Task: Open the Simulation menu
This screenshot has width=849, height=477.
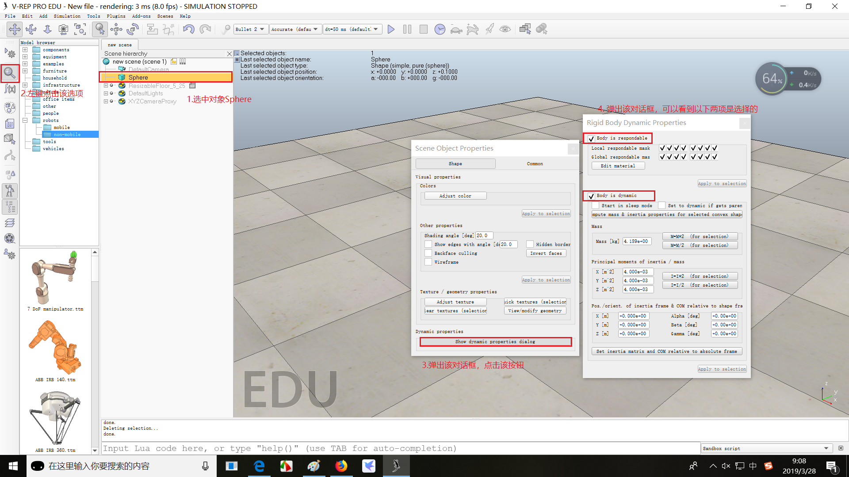Action: (67, 16)
